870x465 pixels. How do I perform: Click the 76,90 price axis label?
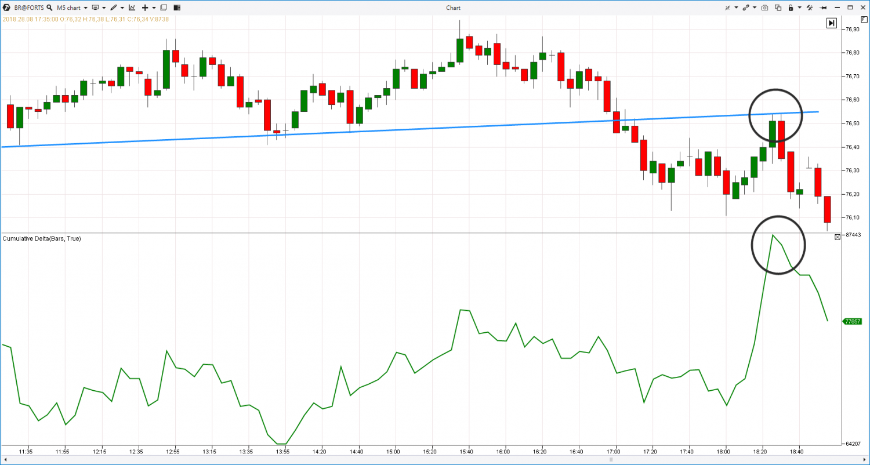click(x=852, y=29)
